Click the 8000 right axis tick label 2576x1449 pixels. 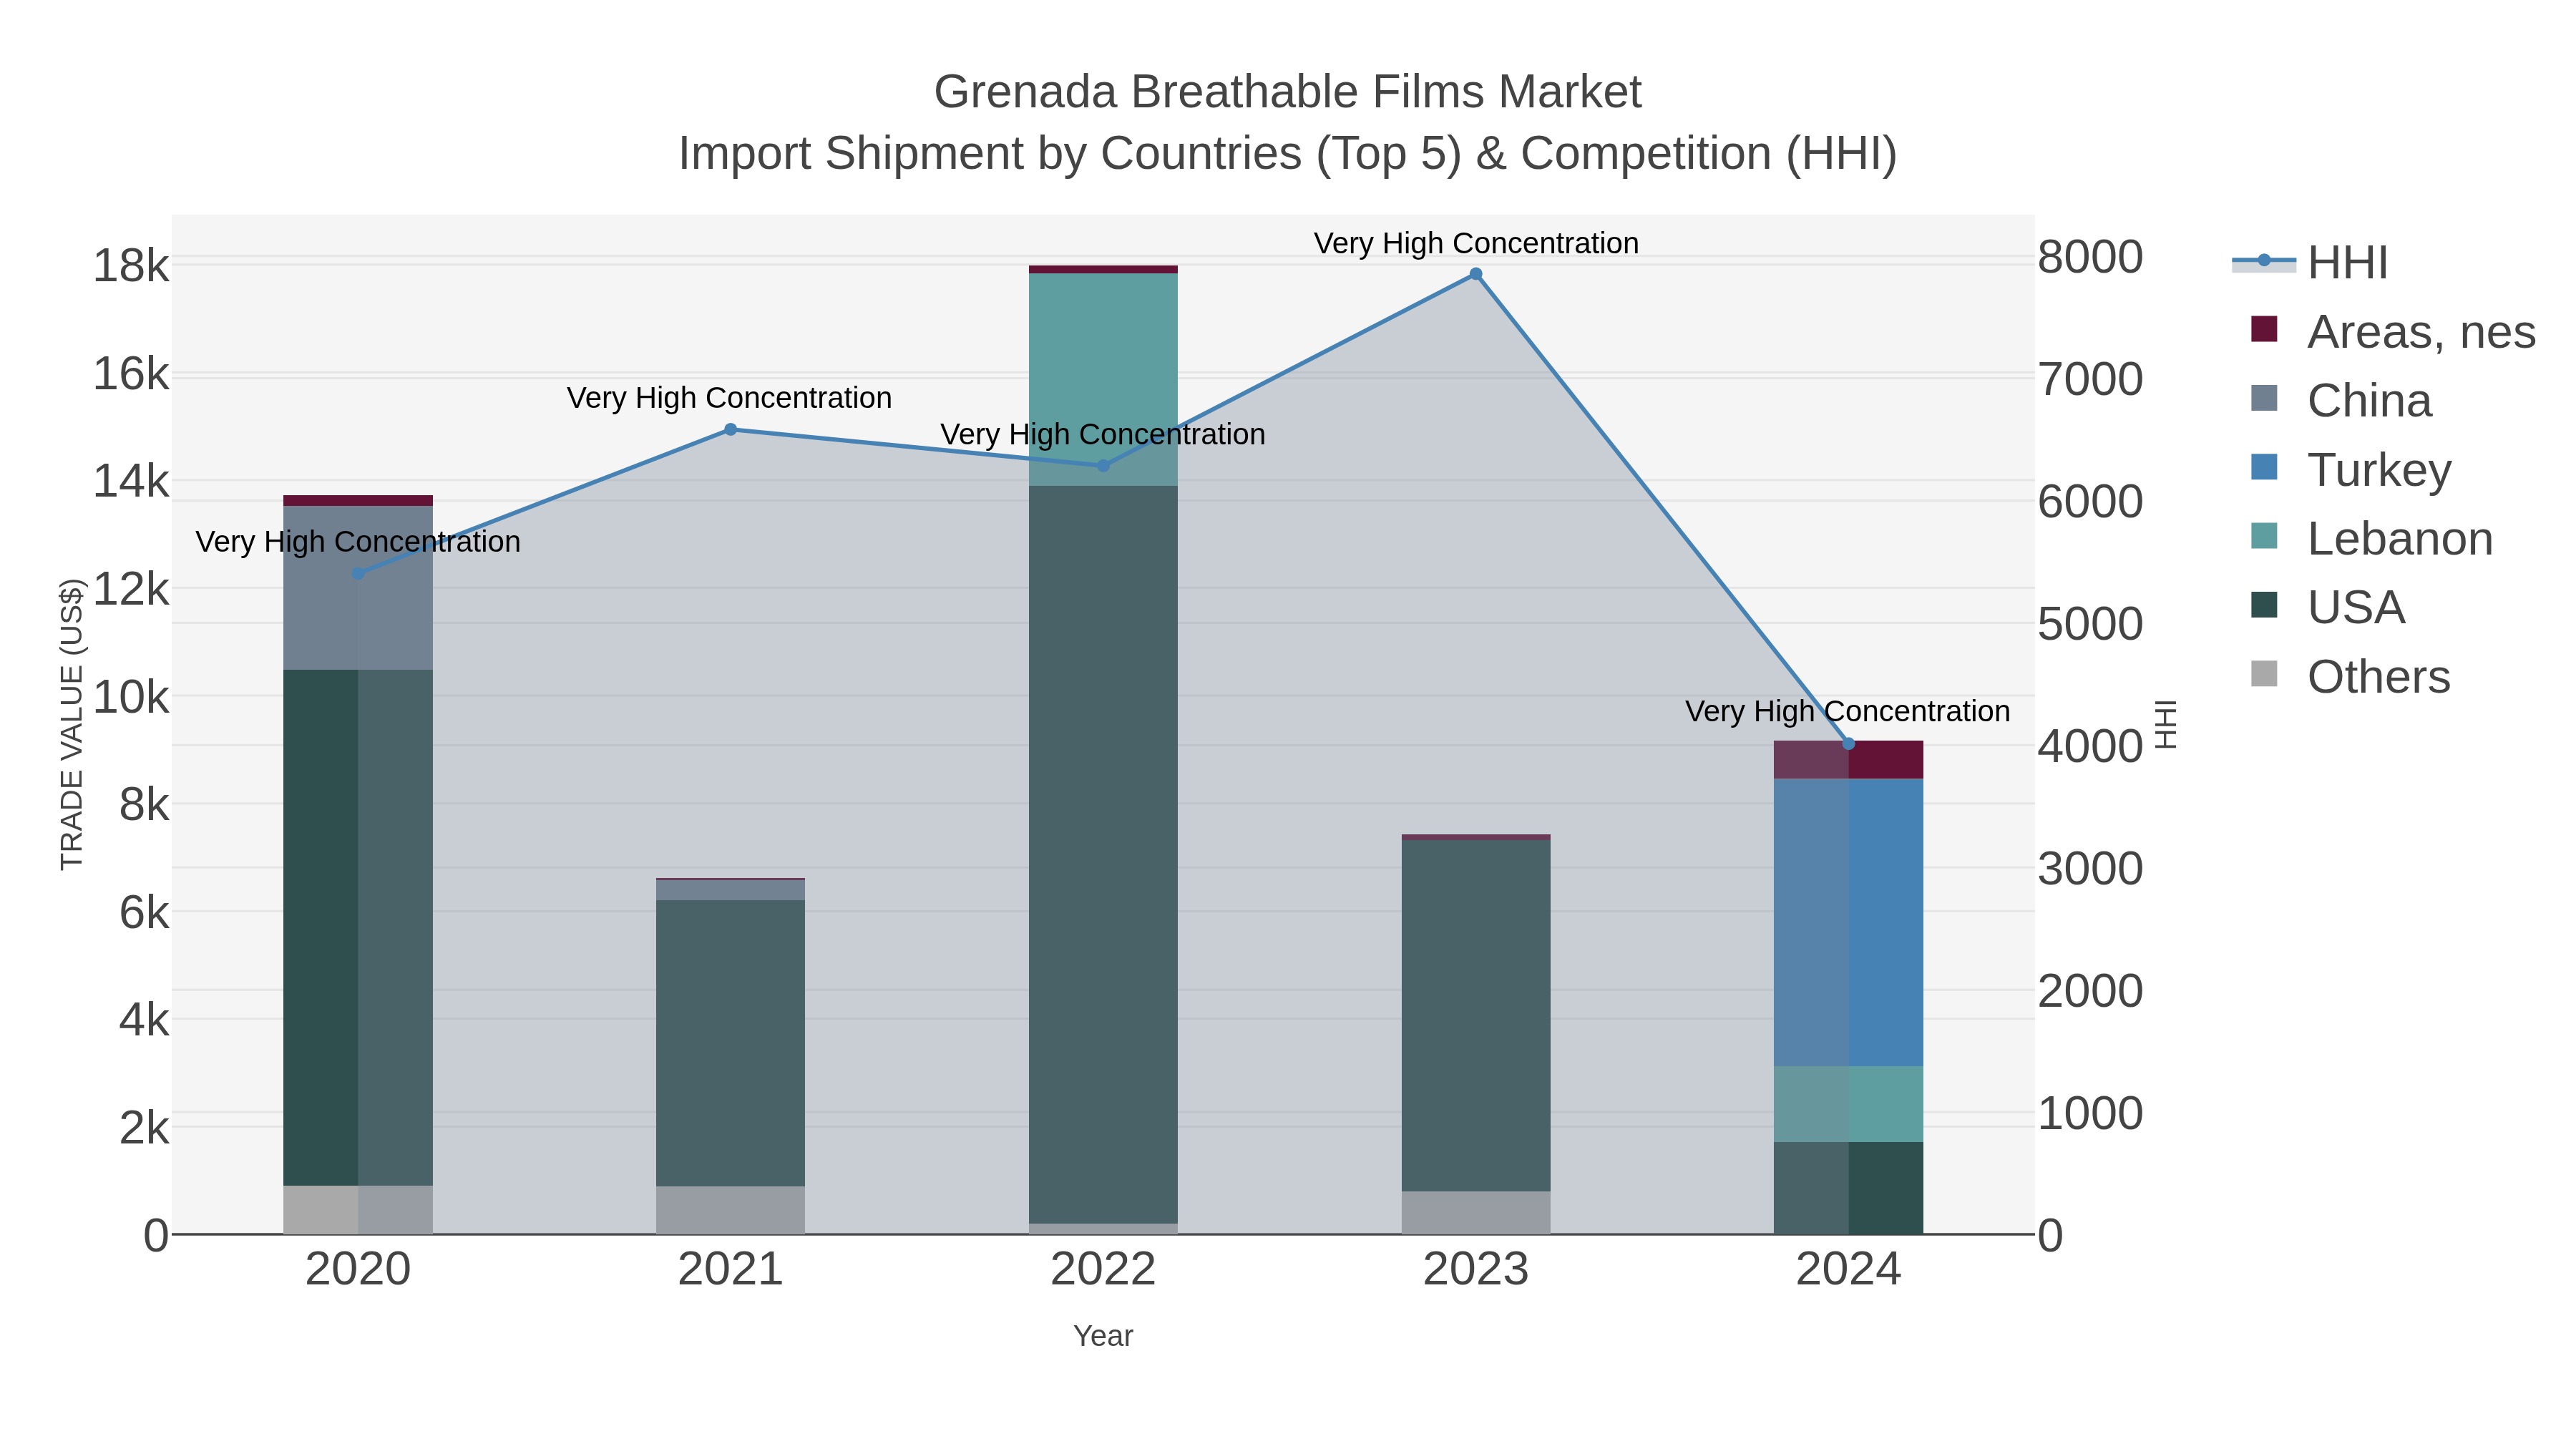click(x=2091, y=257)
